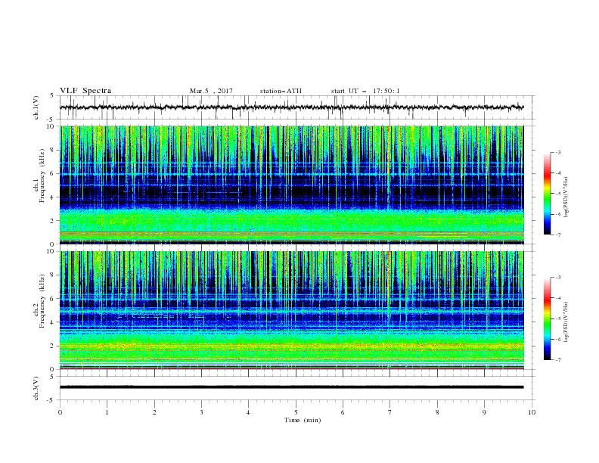599x463 pixels.
Task: Click the '-3' tick on ch.1 colorbar
Action: pos(557,152)
